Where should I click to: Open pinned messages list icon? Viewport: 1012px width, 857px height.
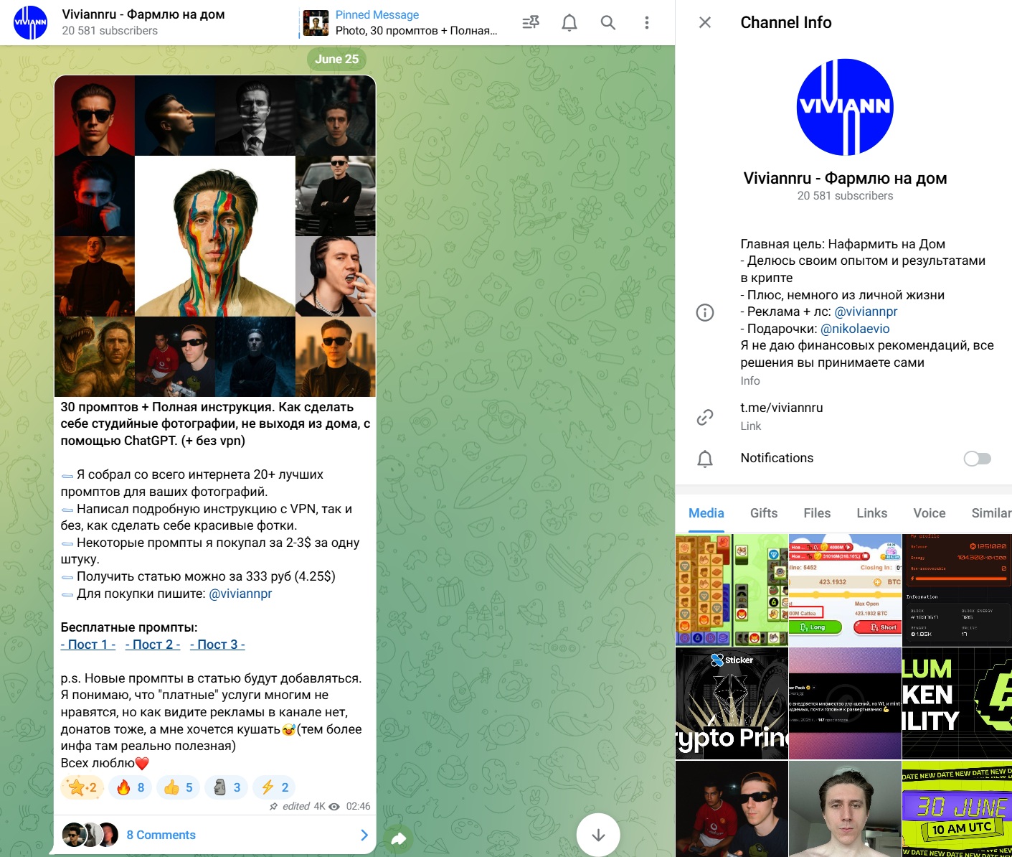point(531,22)
